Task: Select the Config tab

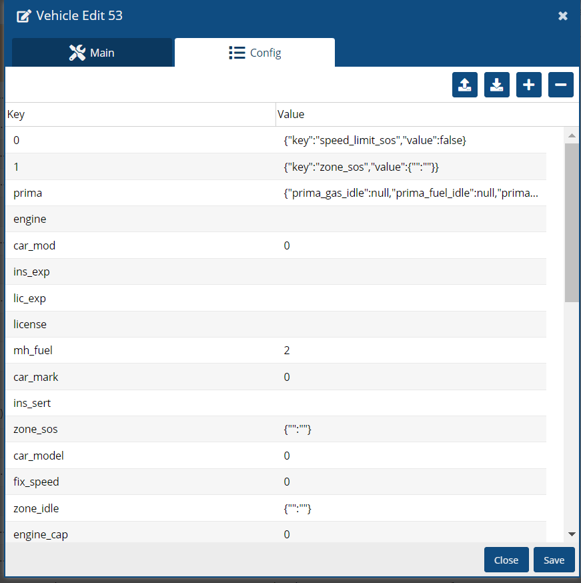Action: 255,53
